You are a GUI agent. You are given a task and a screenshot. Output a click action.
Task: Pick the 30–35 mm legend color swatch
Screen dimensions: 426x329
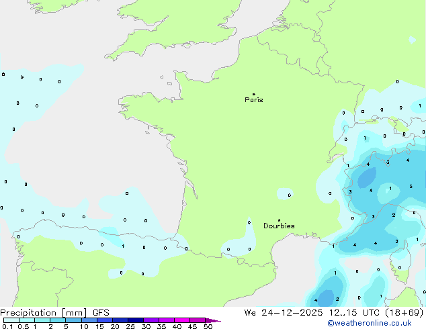(x=151, y=320)
